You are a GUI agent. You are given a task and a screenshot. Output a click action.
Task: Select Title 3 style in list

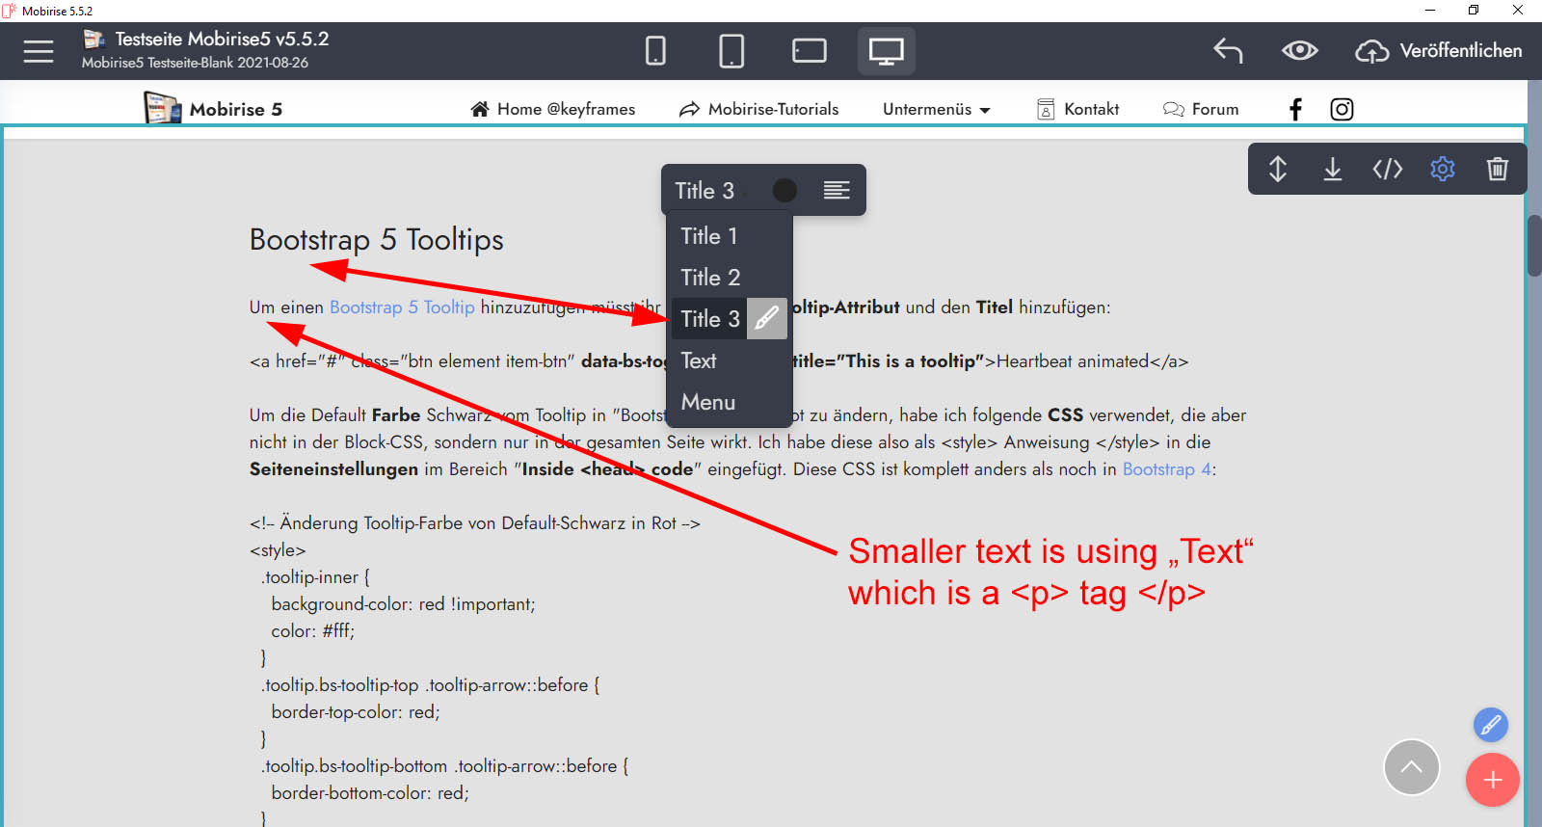pyautogui.click(x=709, y=319)
